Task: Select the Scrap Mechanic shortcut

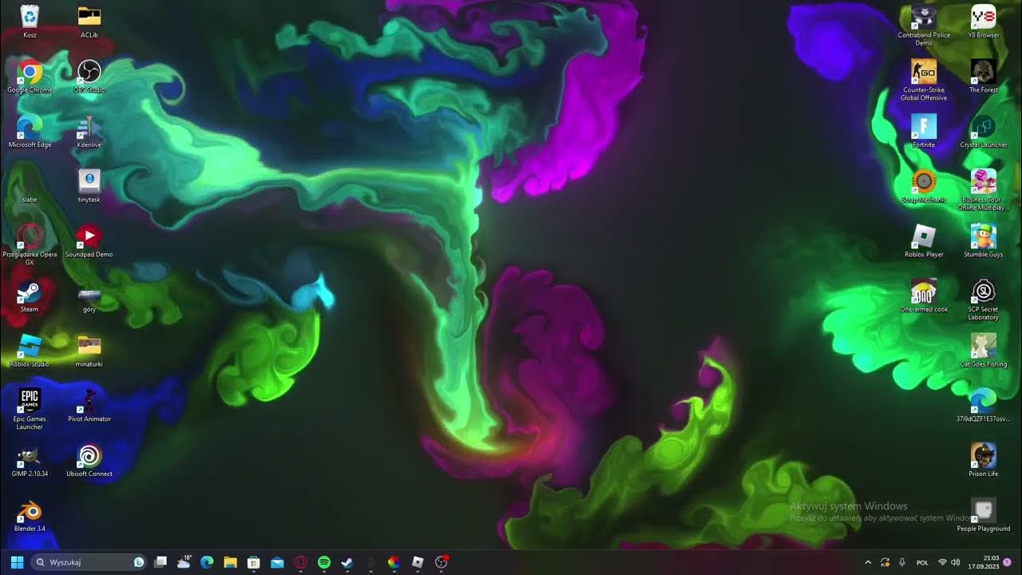Action: click(x=924, y=186)
